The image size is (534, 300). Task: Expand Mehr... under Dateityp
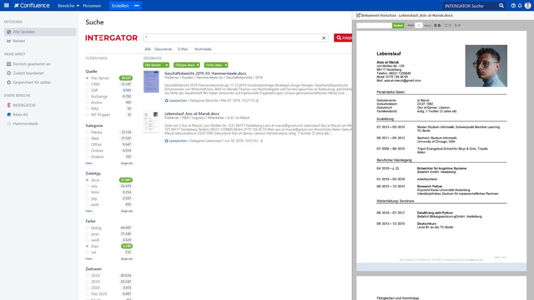90,211
